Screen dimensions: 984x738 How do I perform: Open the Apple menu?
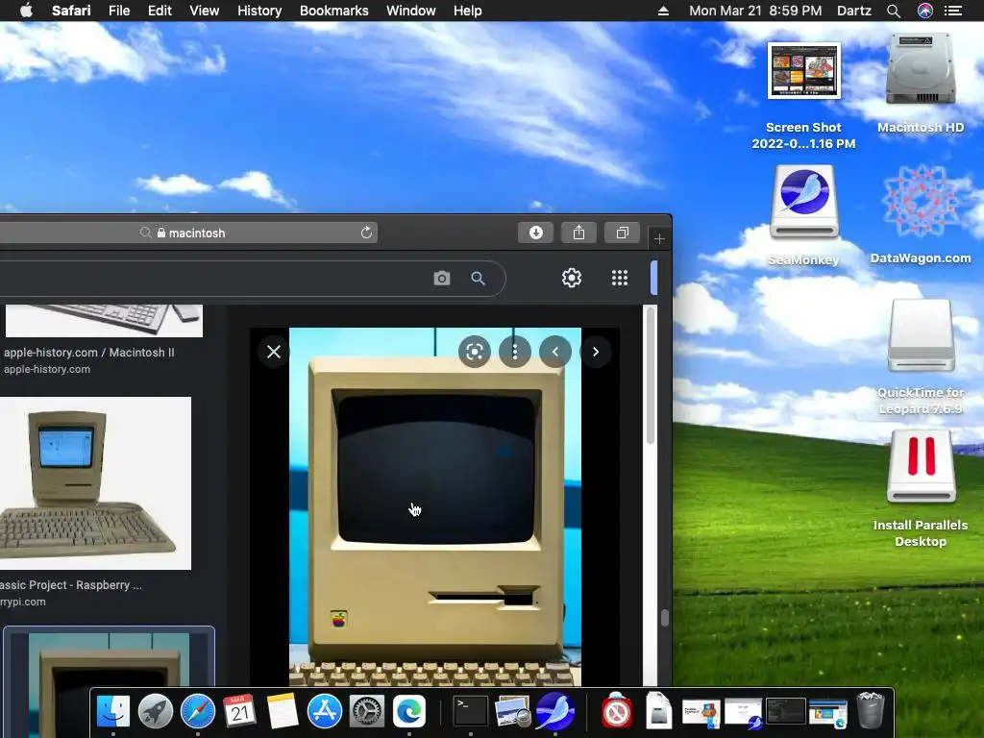coord(26,11)
